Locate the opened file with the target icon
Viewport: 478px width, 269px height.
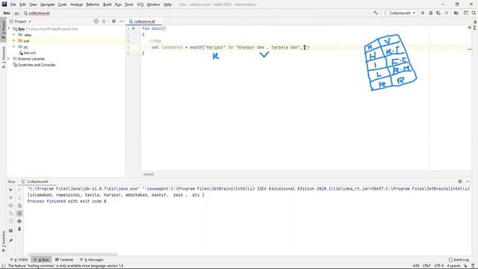point(96,22)
